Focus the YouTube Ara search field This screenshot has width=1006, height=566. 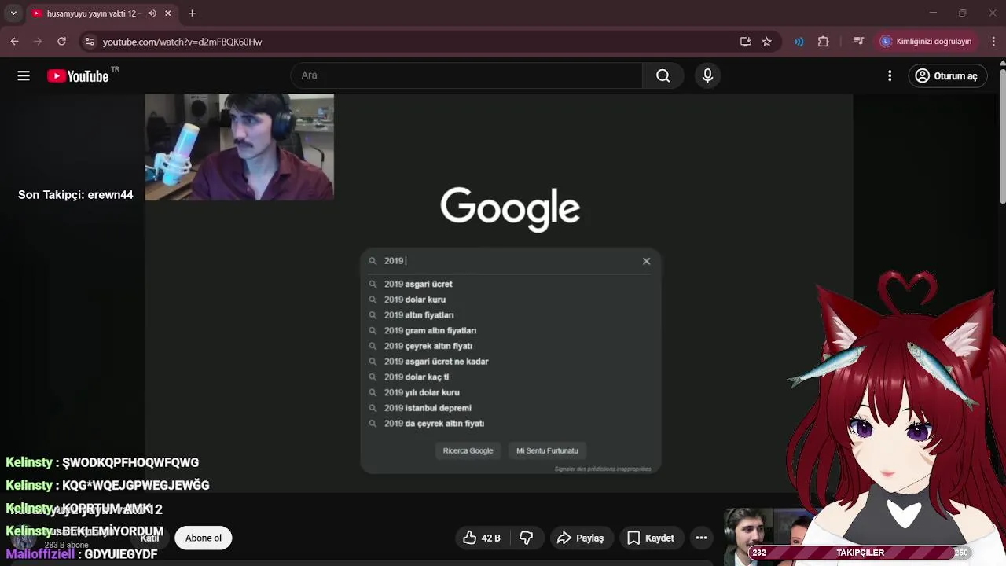(467, 75)
